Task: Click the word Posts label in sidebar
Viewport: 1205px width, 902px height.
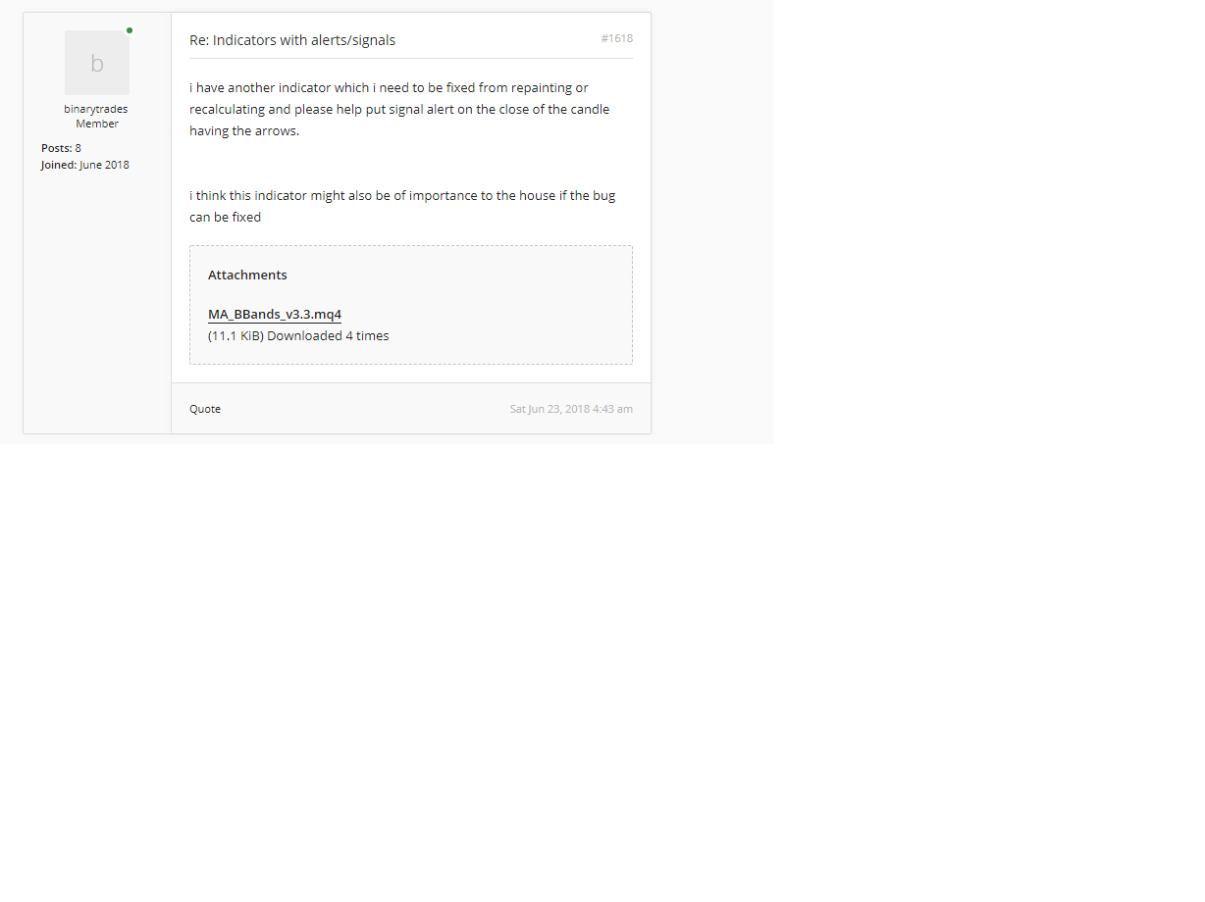Action: (x=56, y=148)
